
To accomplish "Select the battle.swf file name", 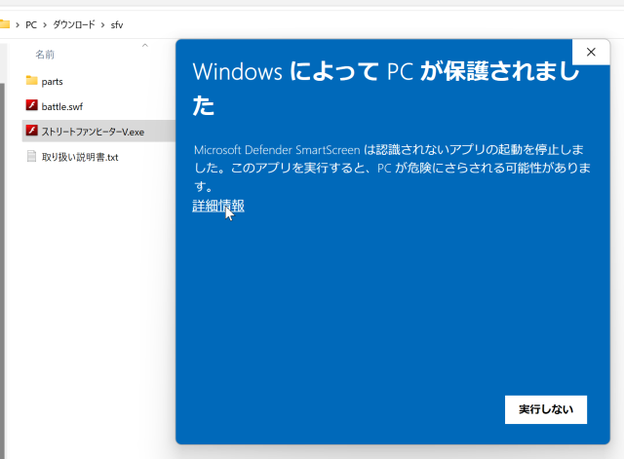I will (x=62, y=105).
